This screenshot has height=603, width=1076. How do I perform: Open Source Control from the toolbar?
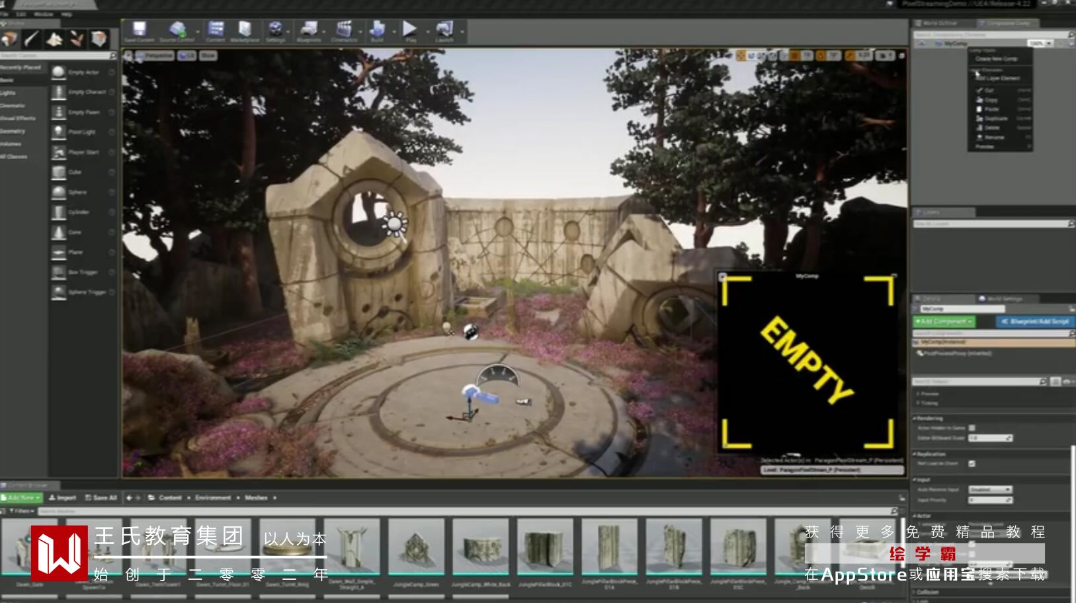(177, 29)
